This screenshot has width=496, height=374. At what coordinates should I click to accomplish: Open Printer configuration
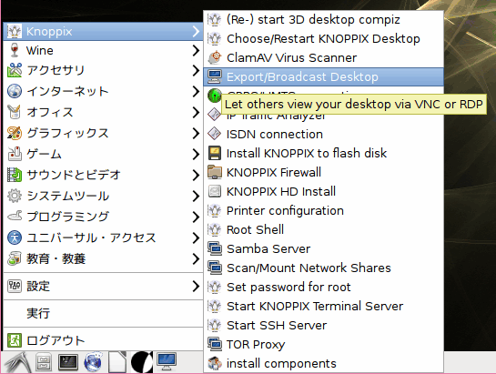click(323, 210)
